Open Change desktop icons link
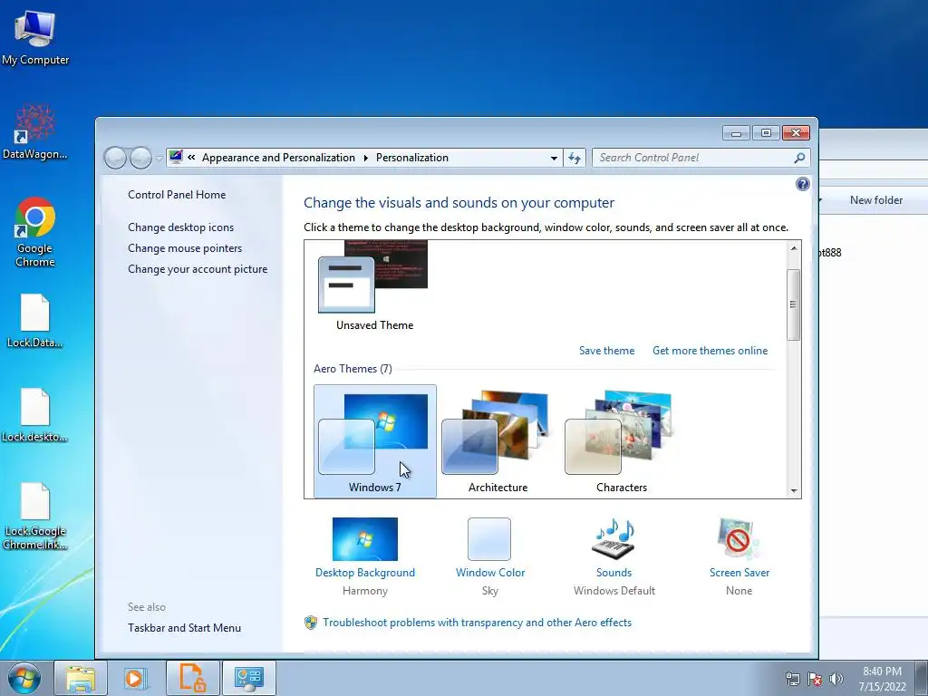The height and width of the screenshot is (696, 928). click(x=180, y=227)
